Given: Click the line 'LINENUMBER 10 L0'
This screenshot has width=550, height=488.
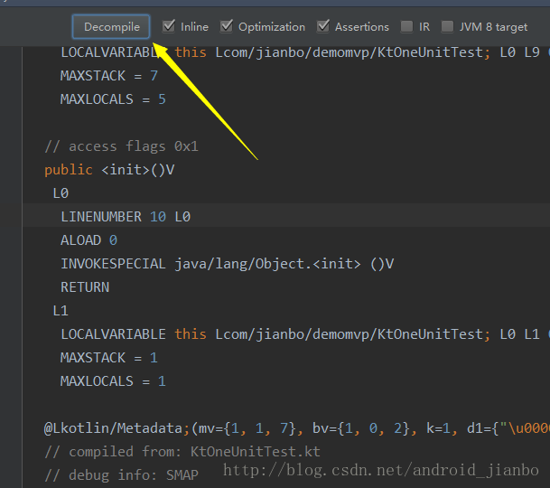Looking at the screenshot, I should 126,217.
